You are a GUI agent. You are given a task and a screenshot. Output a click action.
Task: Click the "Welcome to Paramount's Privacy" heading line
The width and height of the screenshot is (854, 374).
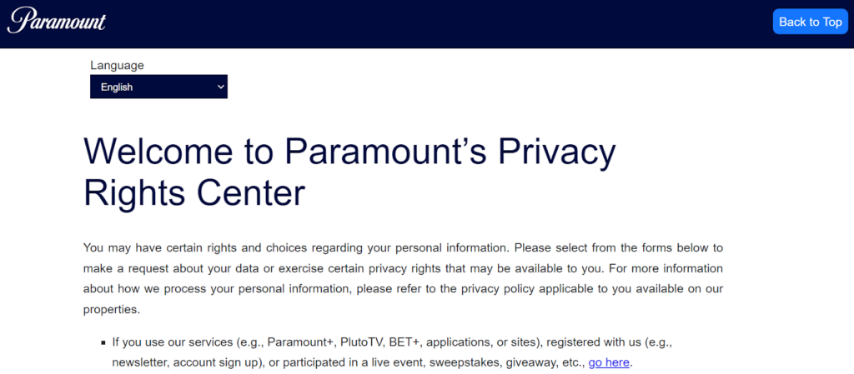click(x=349, y=152)
